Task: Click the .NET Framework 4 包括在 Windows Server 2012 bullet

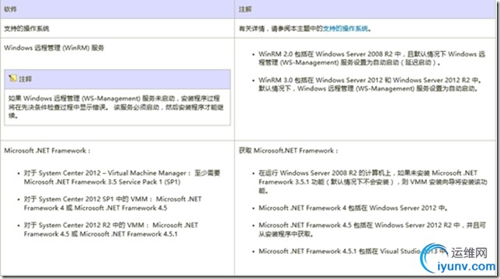Action: (x=353, y=208)
